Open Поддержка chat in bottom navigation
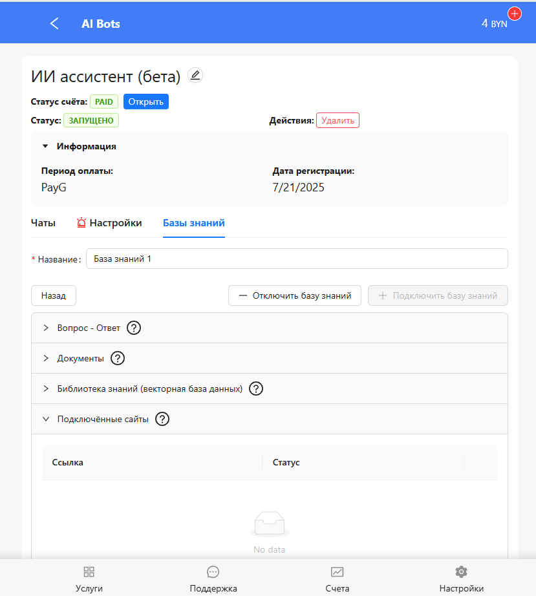The width and height of the screenshot is (536, 596). point(213,579)
